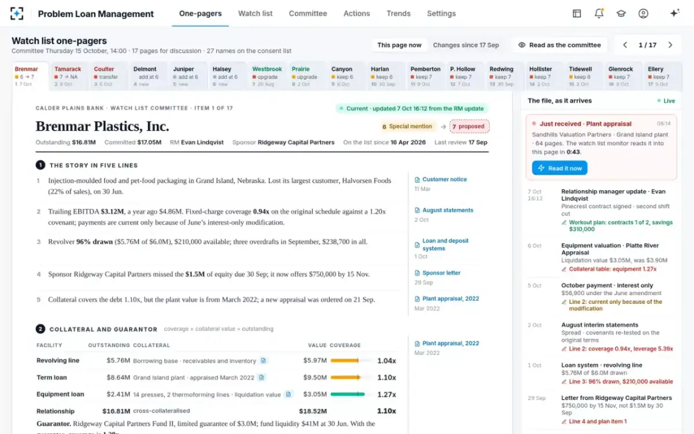
Task: Select the Tidewell one-pager tab
Action: point(584,76)
